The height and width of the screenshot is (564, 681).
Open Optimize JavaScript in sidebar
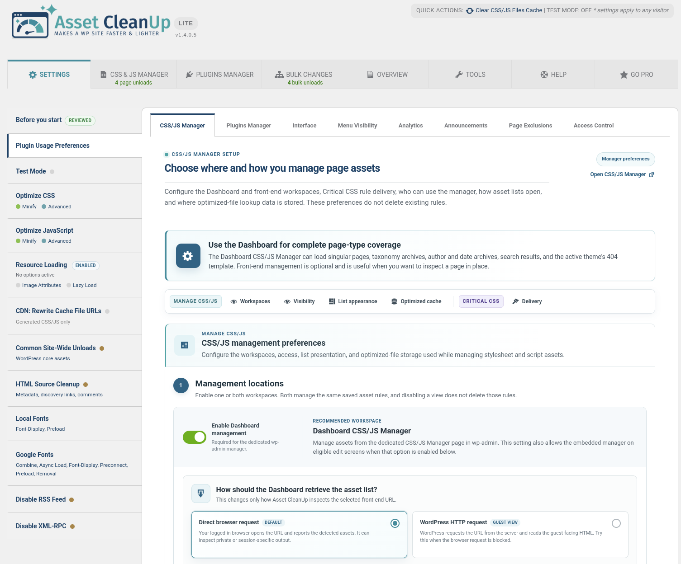pos(75,235)
